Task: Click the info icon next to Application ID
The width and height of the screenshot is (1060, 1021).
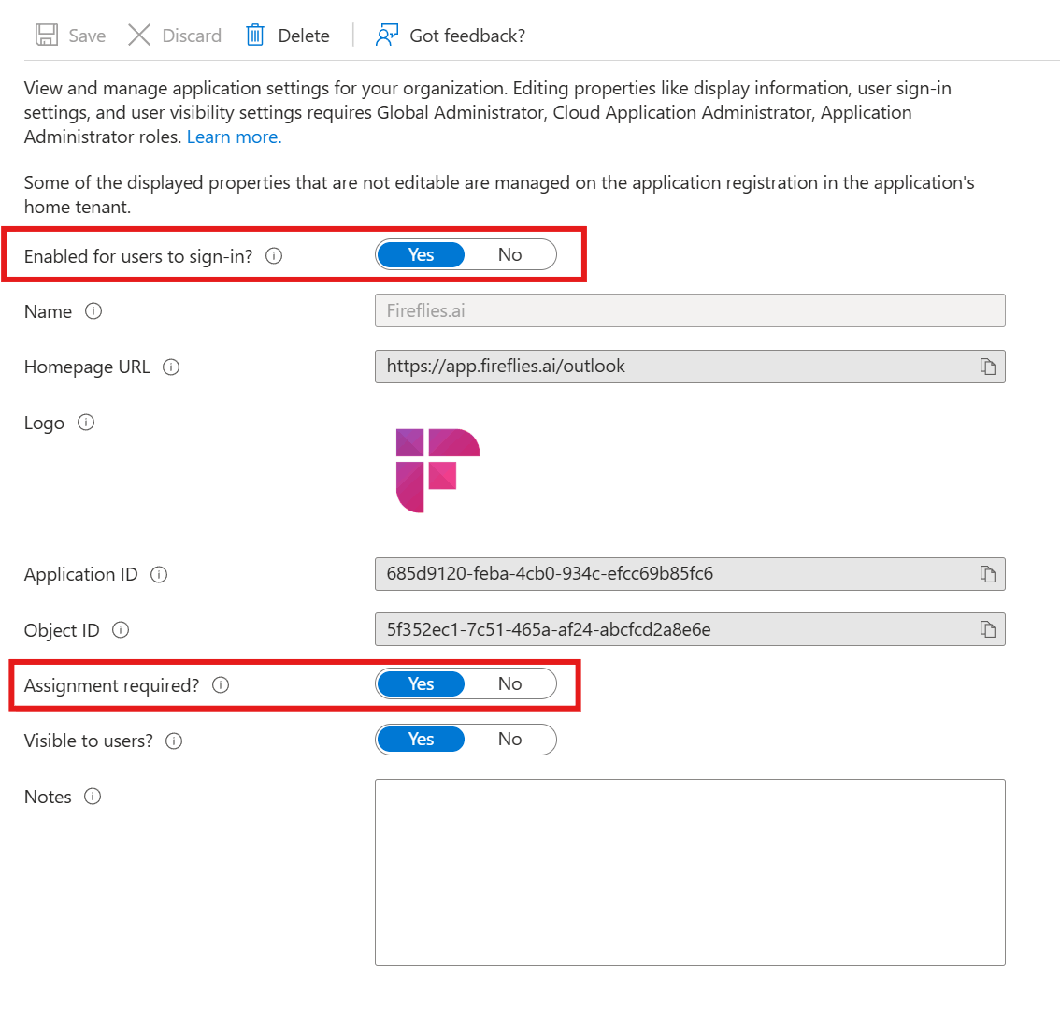Action: tap(160, 574)
